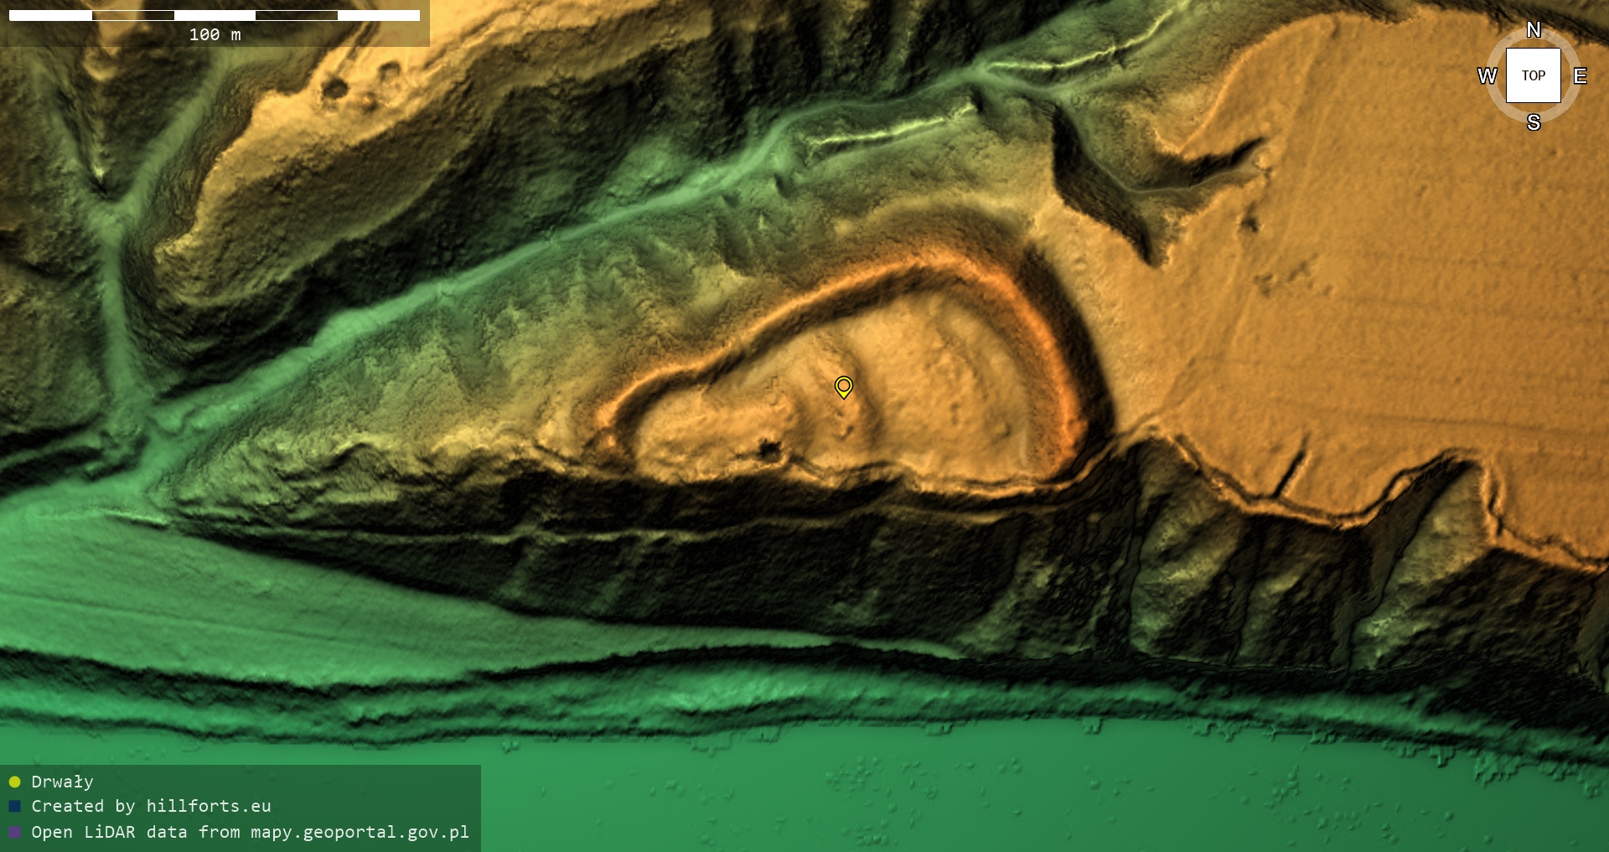Click the white scale bar
1609x852 pixels.
point(214,15)
